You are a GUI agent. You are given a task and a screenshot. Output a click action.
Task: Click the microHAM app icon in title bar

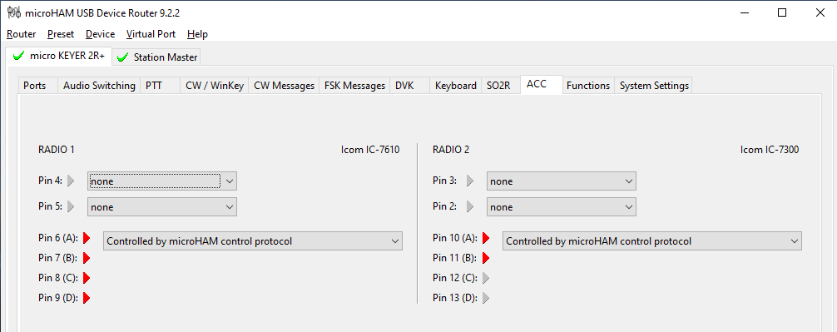tap(14, 12)
